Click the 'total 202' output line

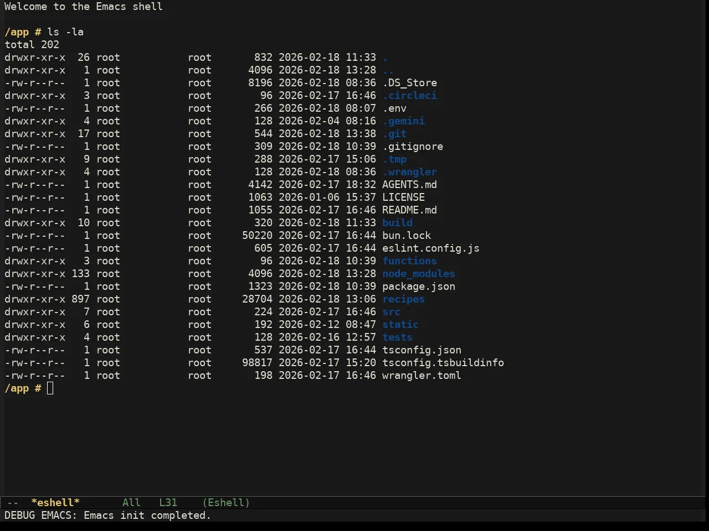(x=32, y=44)
